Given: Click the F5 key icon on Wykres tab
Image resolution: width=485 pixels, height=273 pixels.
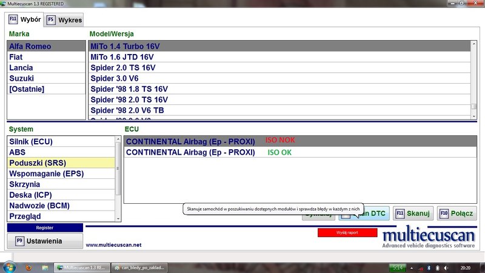Looking at the screenshot, I should coord(51,20).
